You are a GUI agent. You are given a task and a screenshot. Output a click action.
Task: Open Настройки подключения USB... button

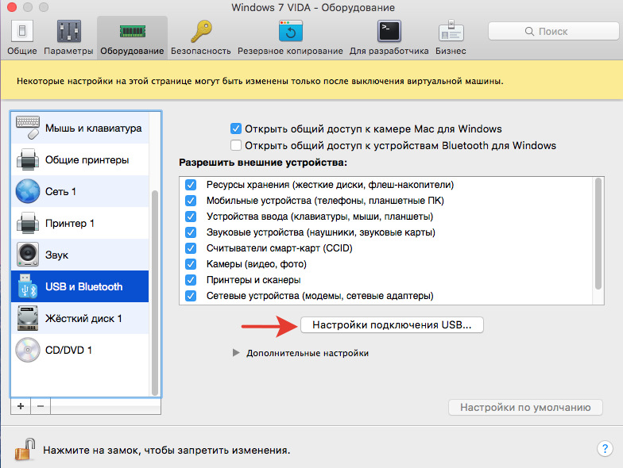pos(392,325)
